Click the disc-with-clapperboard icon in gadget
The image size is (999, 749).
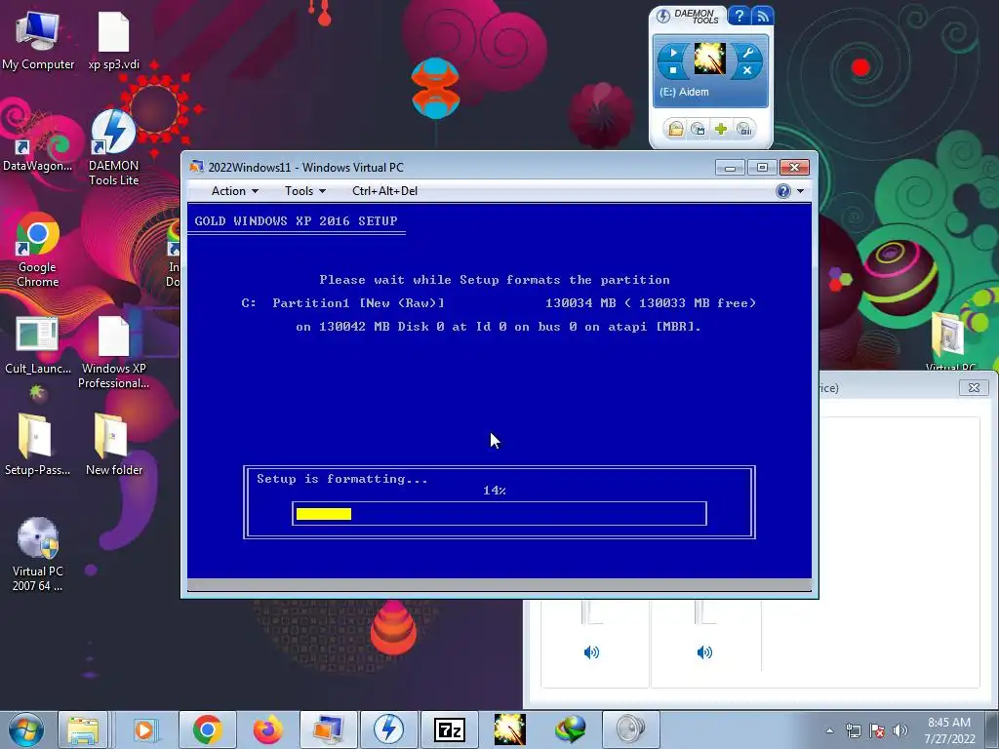click(x=699, y=130)
